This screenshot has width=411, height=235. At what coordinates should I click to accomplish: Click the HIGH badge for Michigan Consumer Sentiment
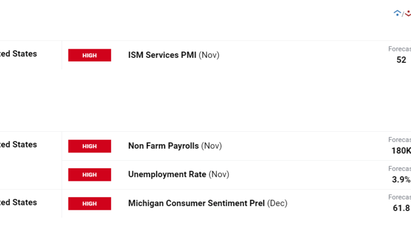[x=89, y=203]
